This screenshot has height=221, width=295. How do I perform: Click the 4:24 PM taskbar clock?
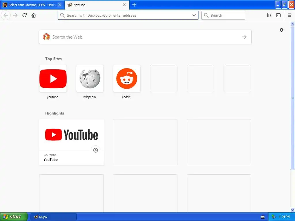tap(284, 217)
